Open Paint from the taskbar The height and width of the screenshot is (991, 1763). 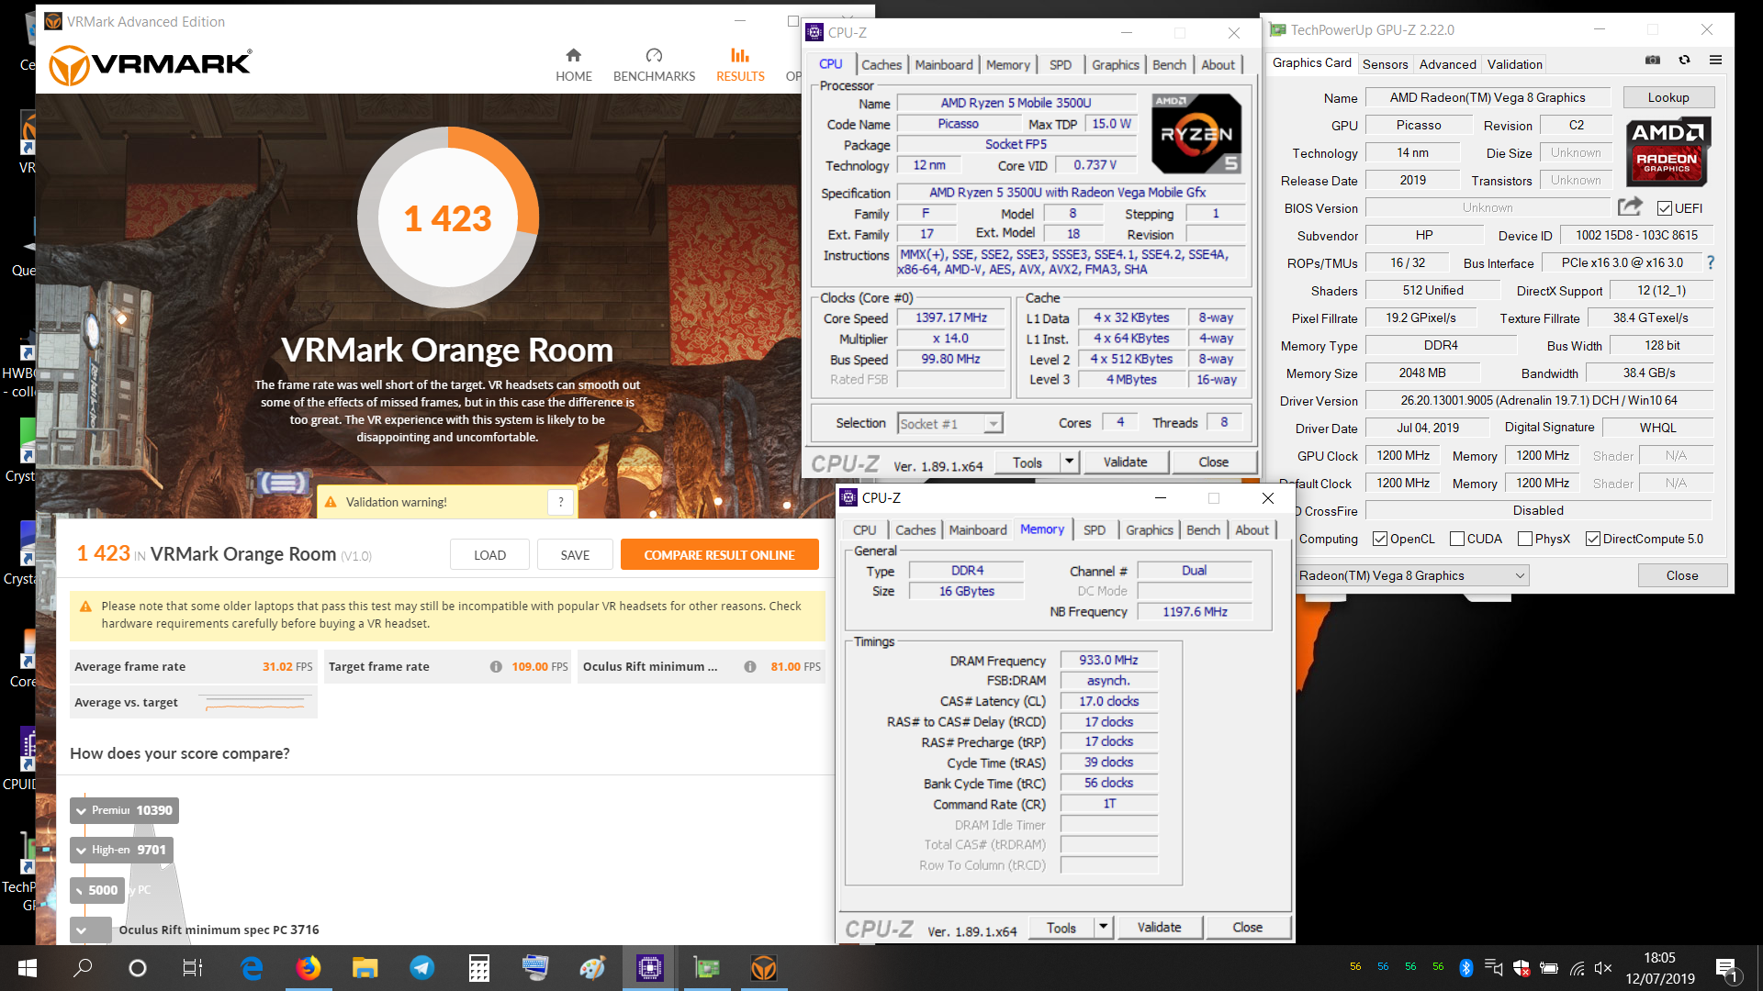pos(593,968)
